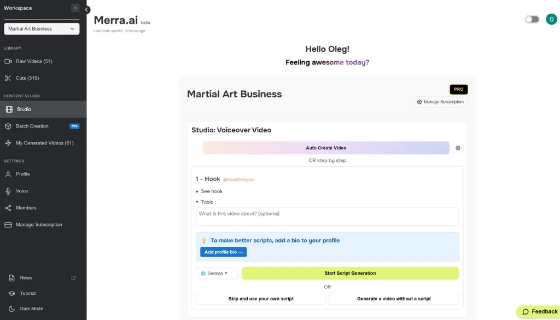Open Batch Creation via its box icon
Viewport: 560px width, 320px height.
coord(9,126)
